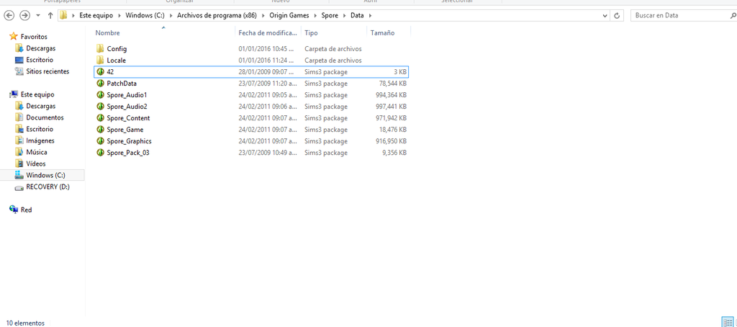Select the 42 package file icon
Image resolution: width=737 pixels, height=327 pixels.
pos(99,71)
